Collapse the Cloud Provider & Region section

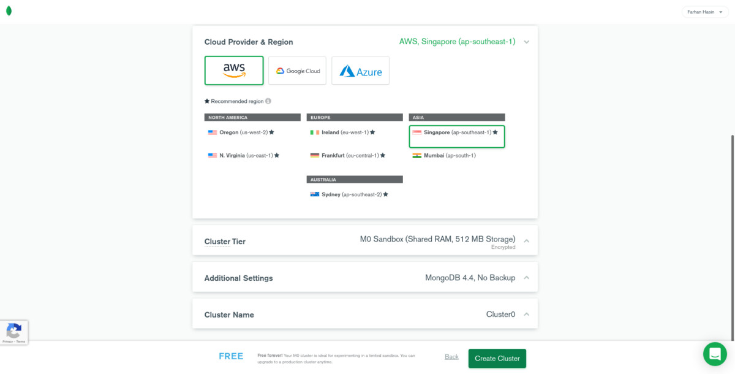[x=526, y=42]
